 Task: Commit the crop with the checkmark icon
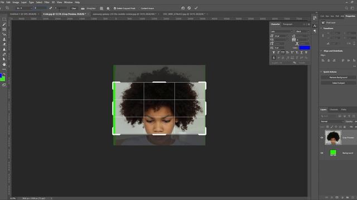[x=196, y=8]
